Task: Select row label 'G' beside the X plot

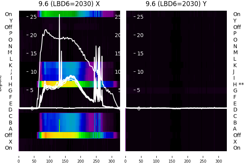Action: coord(10,90)
